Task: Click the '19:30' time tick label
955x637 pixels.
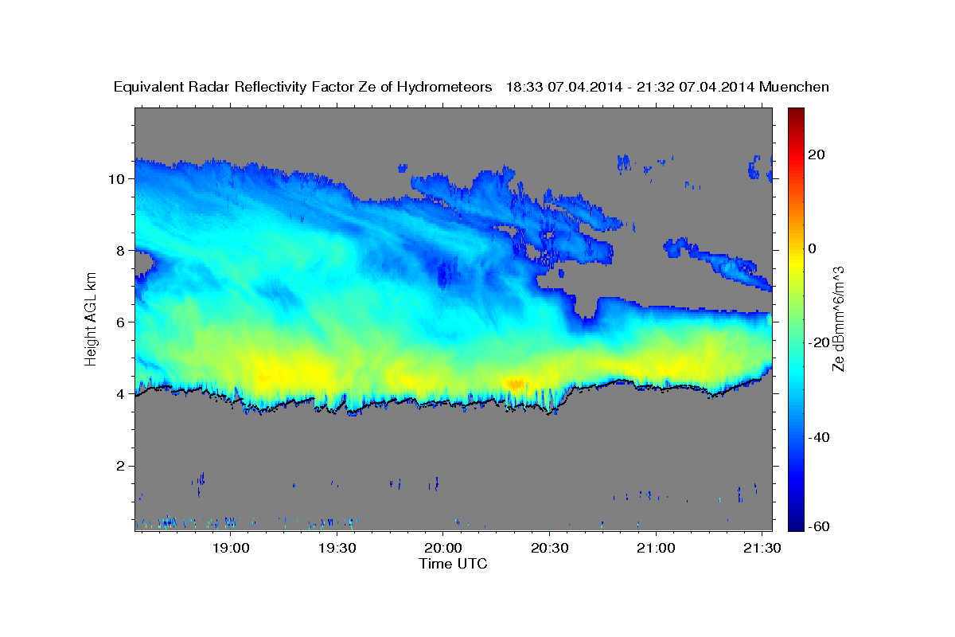Action: (337, 549)
